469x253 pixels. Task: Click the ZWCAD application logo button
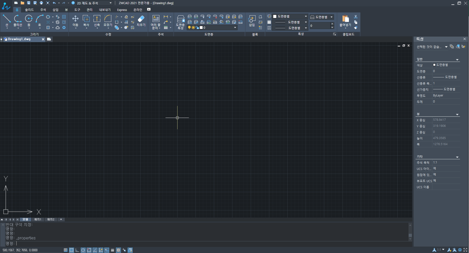click(6, 6)
